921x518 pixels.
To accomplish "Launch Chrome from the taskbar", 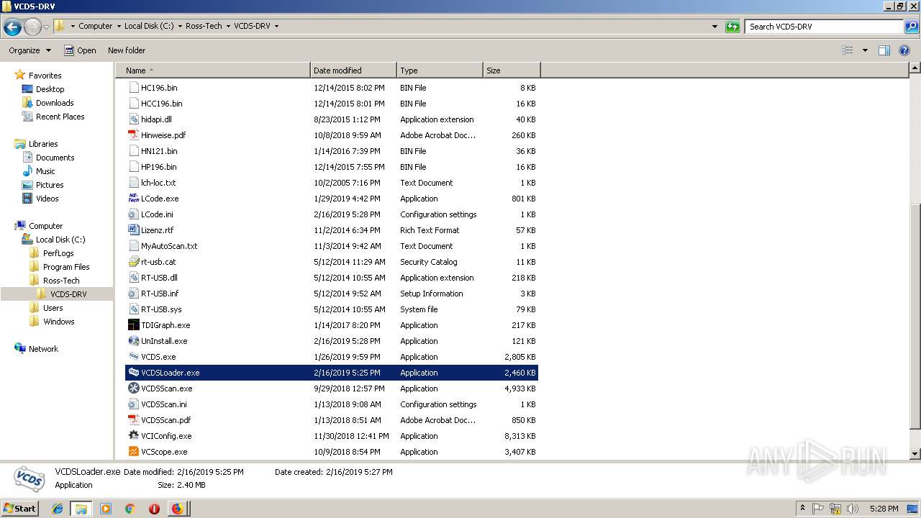I will [130, 509].
